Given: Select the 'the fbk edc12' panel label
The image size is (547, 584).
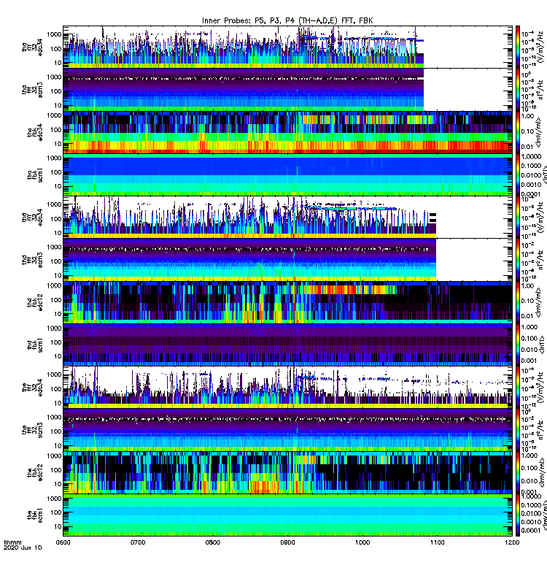Looking at the screenshot, I should coord(34,472).
